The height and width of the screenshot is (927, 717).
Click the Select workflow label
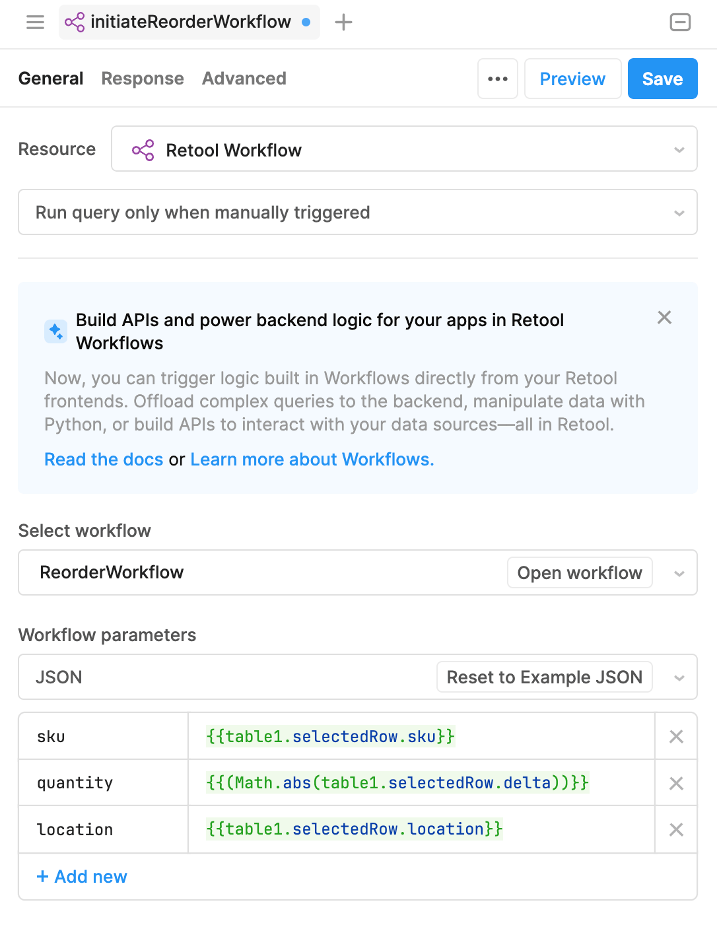[85, 531]
